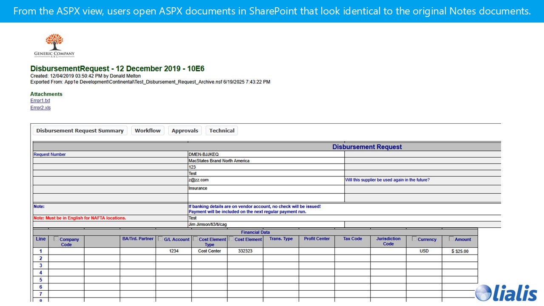Click the 1234 G/L Account cell
This screenshot has height=306, width=544.
click(x=173, y=251)
